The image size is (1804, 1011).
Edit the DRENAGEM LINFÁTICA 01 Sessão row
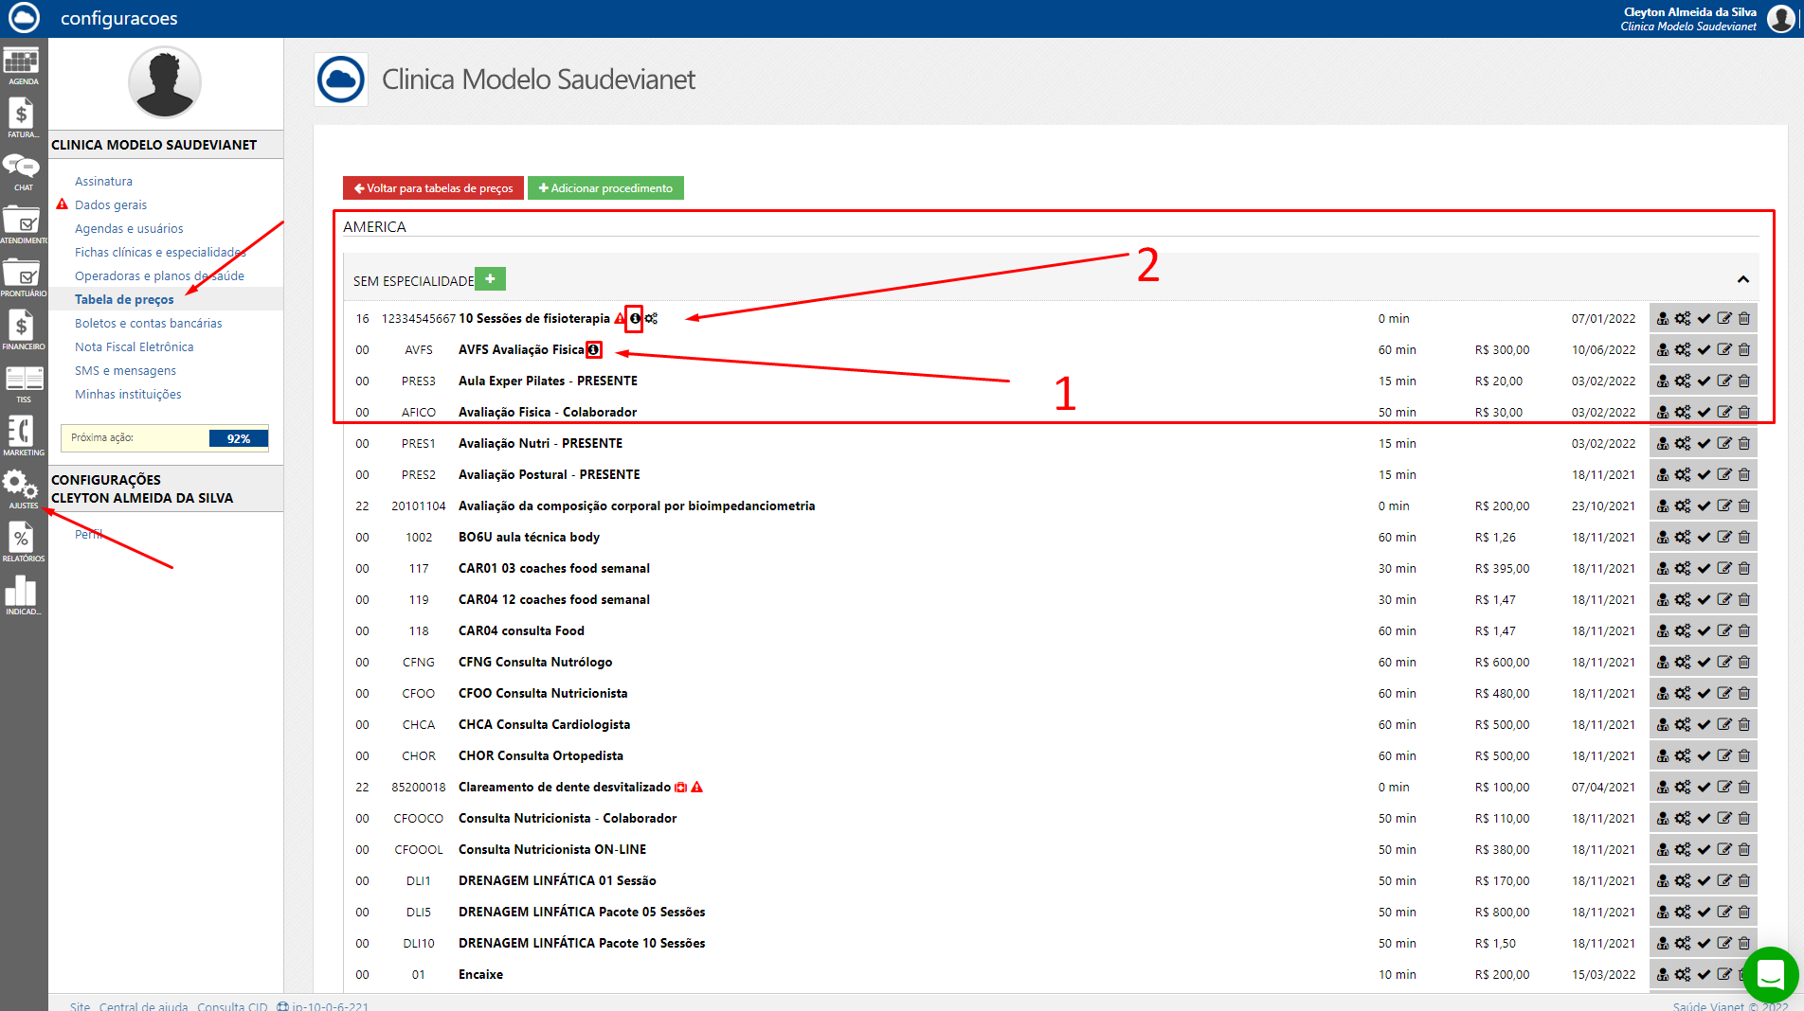click(1724, 880)
